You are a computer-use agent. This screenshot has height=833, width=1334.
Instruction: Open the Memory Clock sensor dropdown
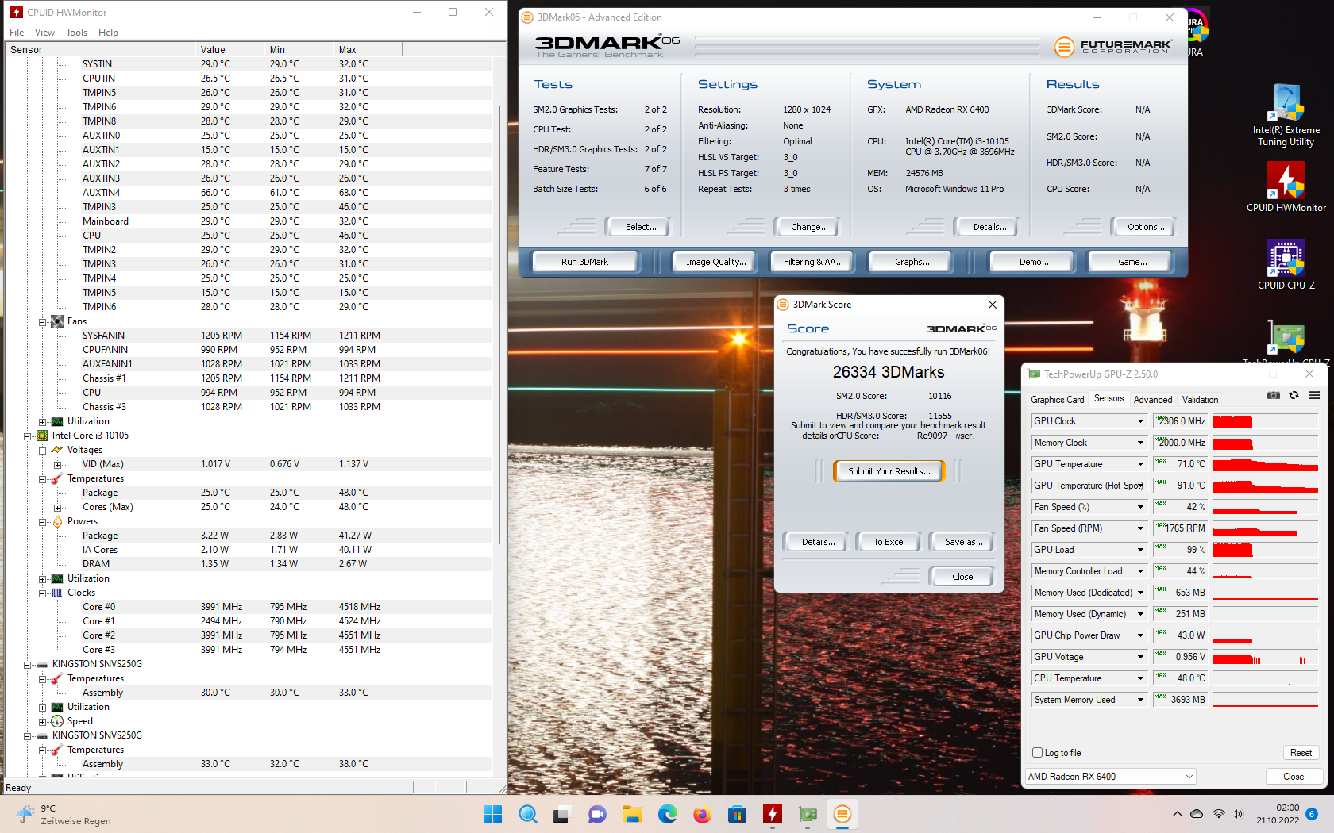[x=1140, y=443]
